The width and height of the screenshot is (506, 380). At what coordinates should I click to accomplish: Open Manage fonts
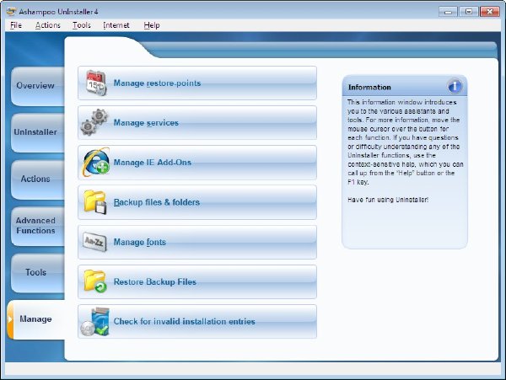coord(197,242)
